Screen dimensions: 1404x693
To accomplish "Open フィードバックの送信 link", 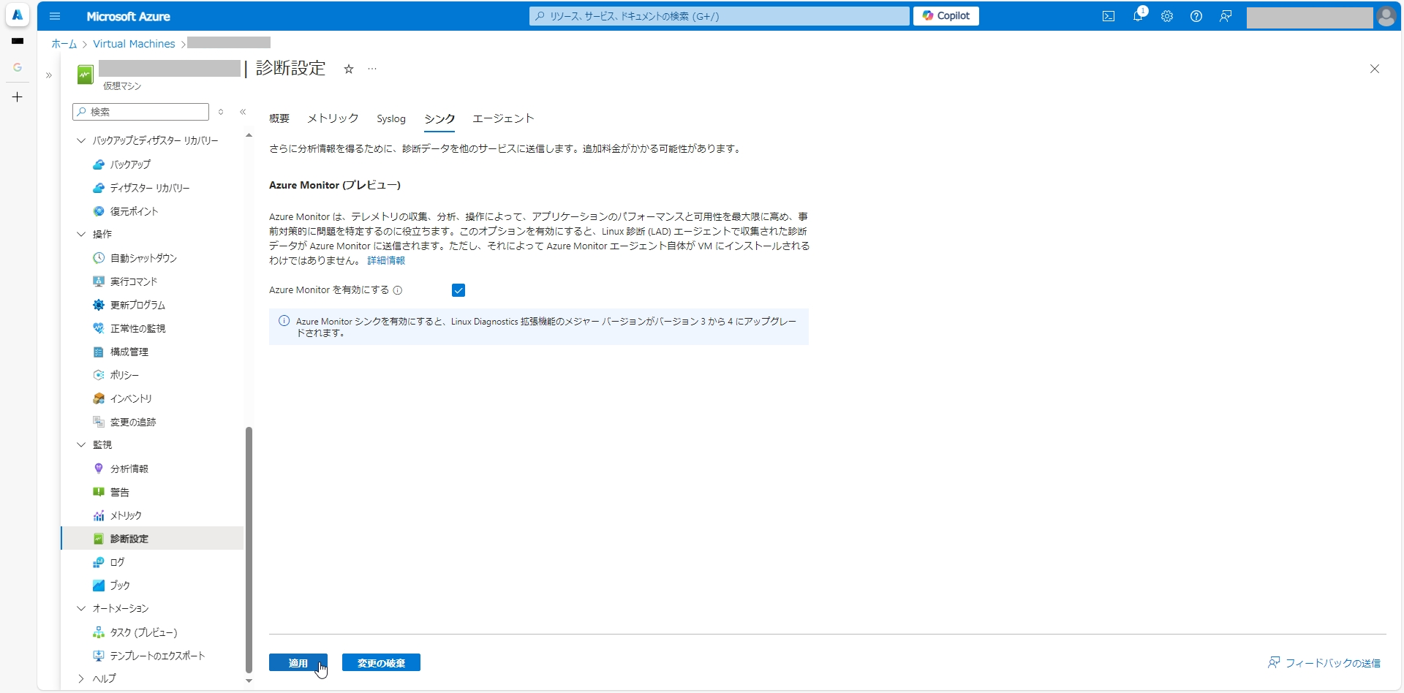I will 1324,663.
